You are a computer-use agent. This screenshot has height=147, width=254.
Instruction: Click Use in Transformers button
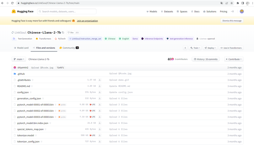tap(231, 48)
